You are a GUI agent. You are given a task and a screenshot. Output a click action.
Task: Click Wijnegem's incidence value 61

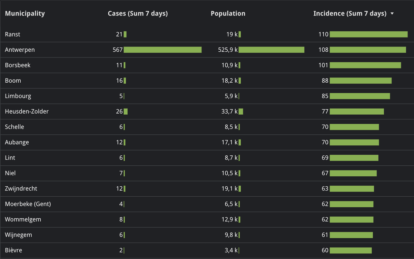point(325,235)
